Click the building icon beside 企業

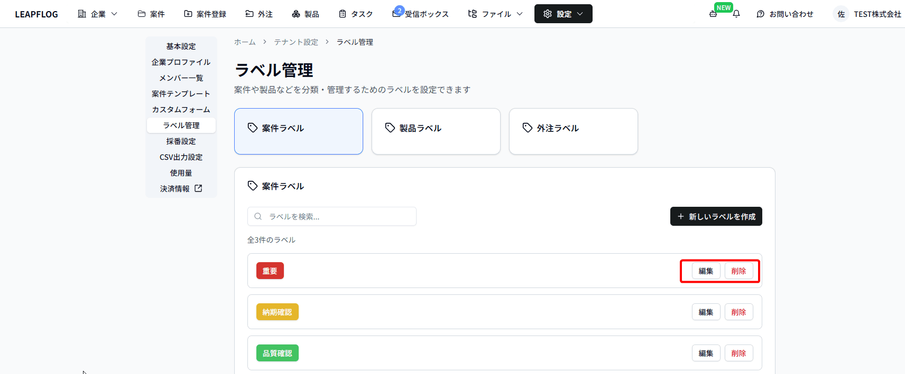tap(82, 14)
